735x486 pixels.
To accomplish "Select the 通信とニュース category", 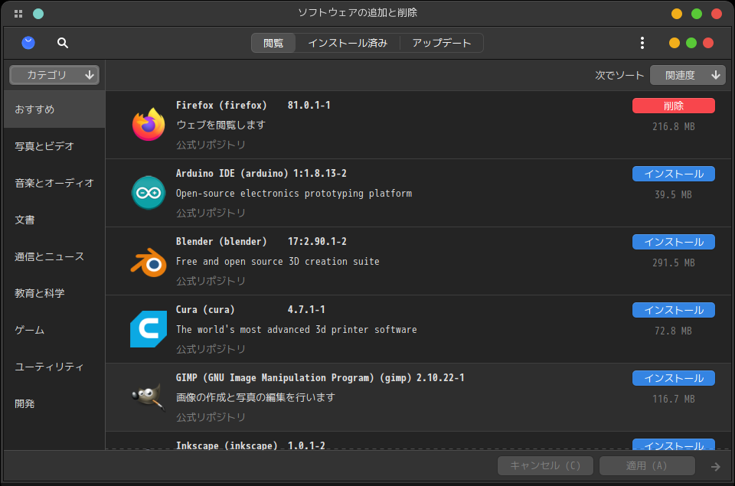I will coord(54,256).
